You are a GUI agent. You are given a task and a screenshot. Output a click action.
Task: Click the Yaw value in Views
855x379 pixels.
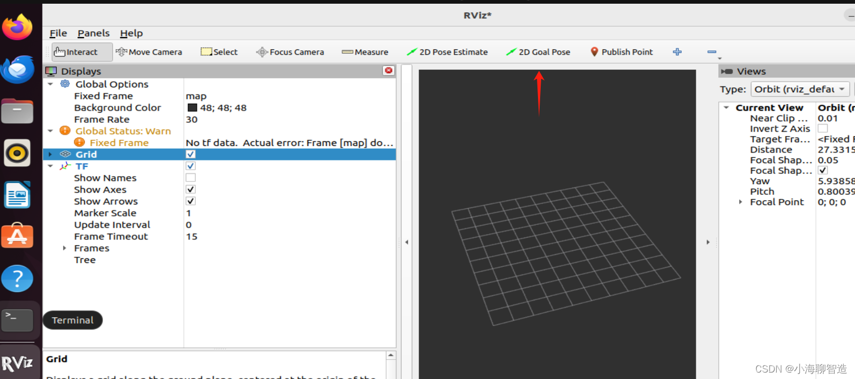click(836, 181)
